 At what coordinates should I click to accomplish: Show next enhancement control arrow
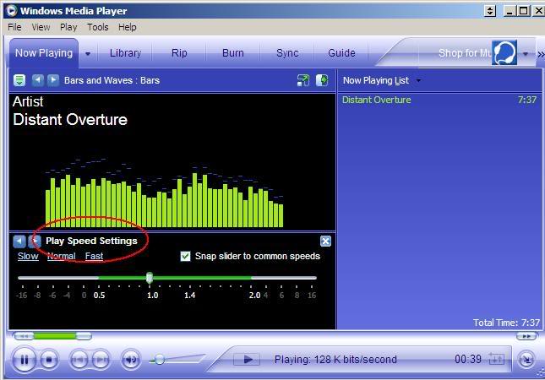coord(35,241)
